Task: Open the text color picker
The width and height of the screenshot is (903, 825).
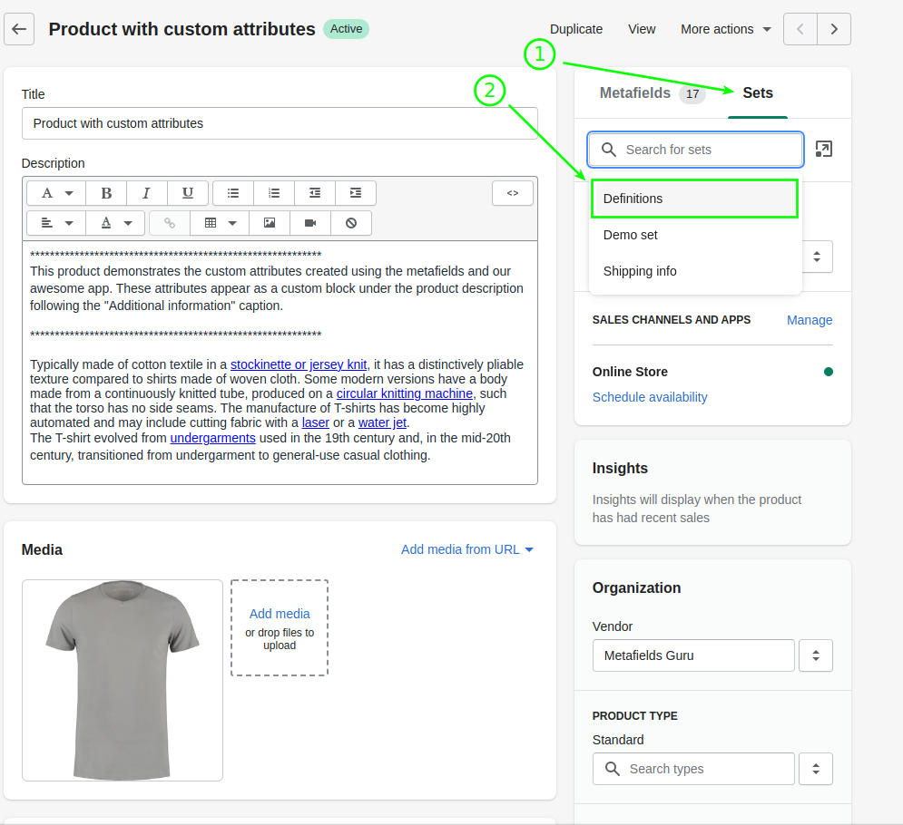Action: (x=115, y=222)
